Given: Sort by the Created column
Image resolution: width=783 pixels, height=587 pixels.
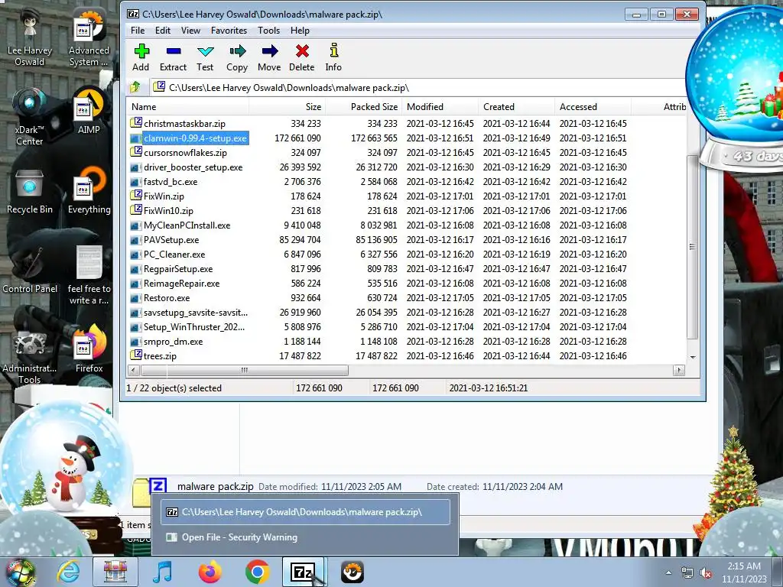Looking at the screenshot, I should [516, 107].
